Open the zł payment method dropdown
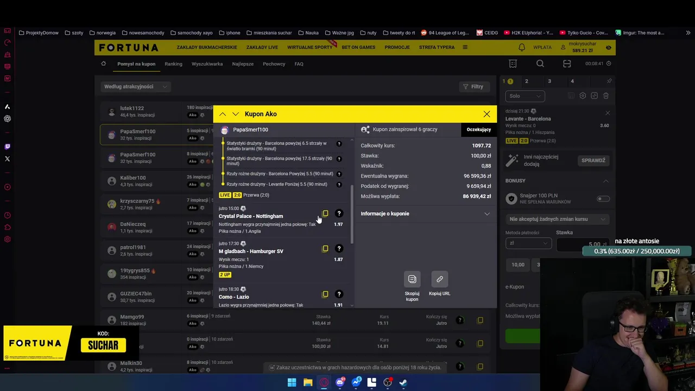This screenshot has width=695, height=391. click(x=528, y=243)
